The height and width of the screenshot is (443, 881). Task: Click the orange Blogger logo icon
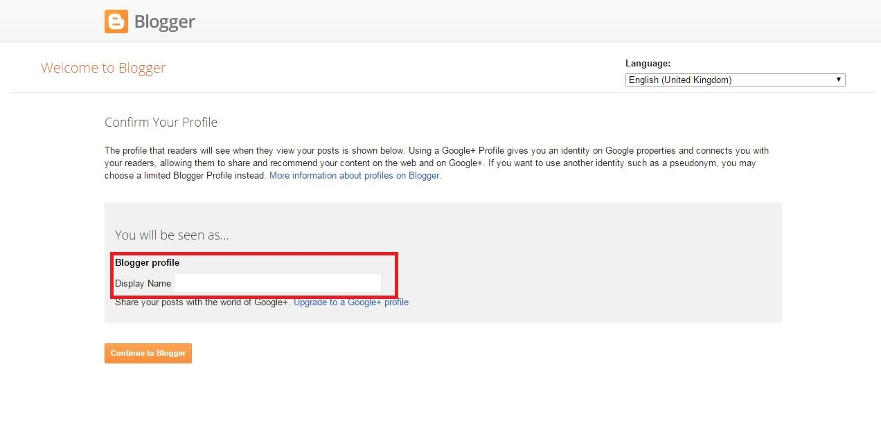pos(116,21)
